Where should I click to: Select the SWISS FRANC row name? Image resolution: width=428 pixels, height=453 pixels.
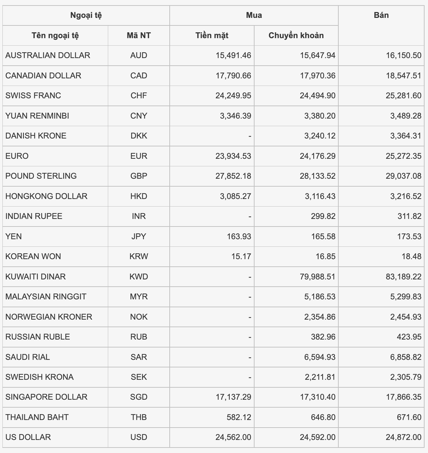point(33,96)
